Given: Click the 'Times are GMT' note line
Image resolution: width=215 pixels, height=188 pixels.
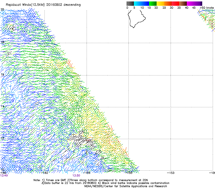Looking at the screenshot, I should [x=91, y=180].
